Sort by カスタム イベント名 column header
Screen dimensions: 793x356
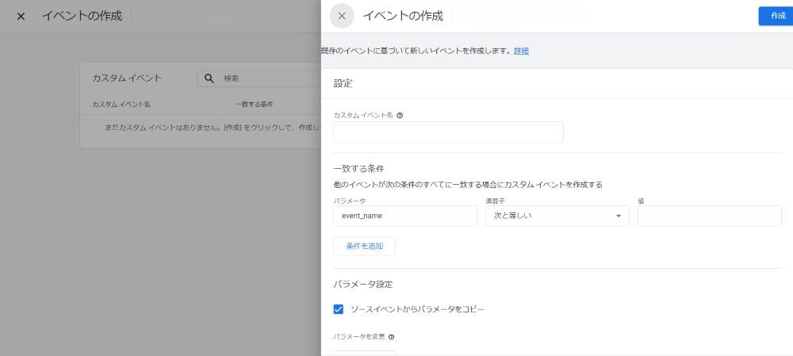(121, 105)
